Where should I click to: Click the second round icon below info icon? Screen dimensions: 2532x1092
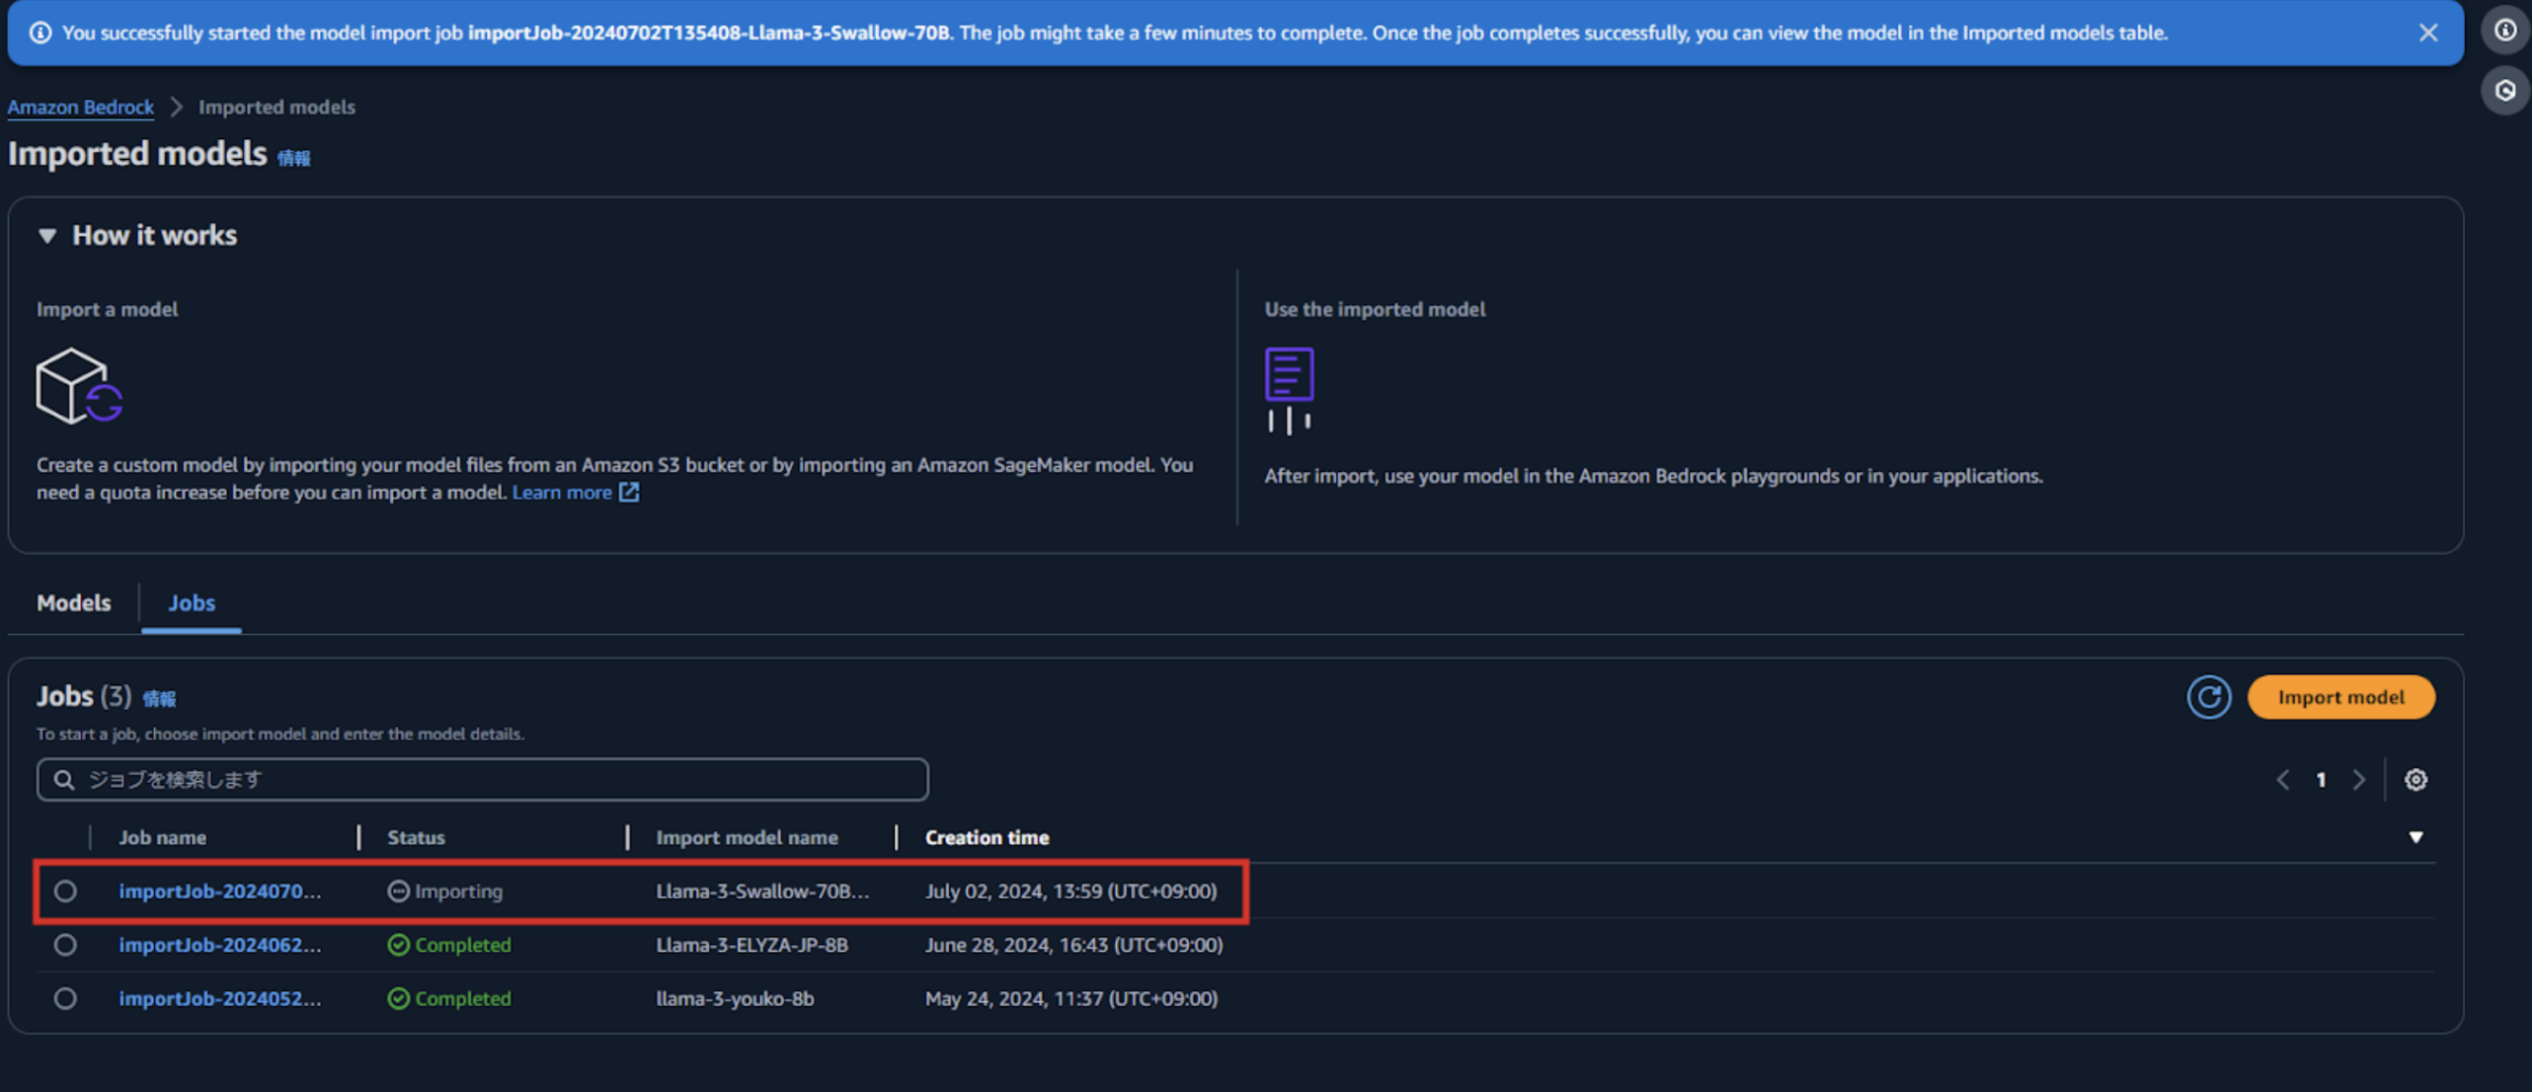[2504, 91]
